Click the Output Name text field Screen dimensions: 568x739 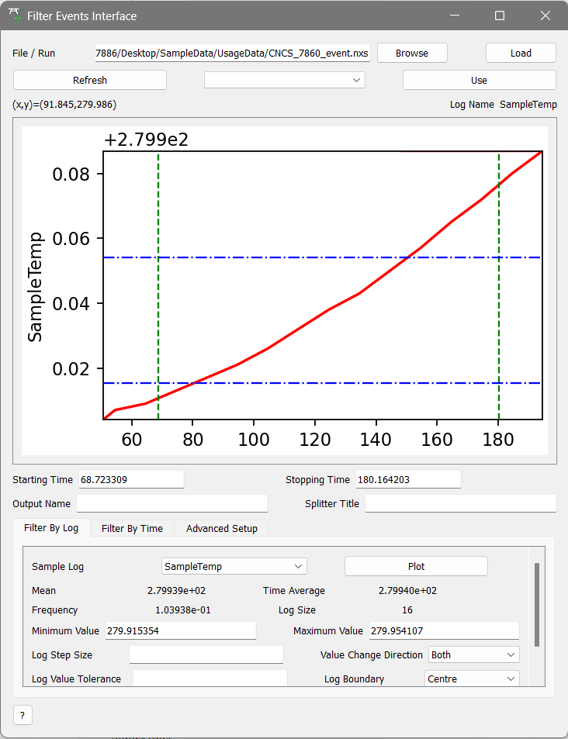pyautogui.click(x=171, y=504)
